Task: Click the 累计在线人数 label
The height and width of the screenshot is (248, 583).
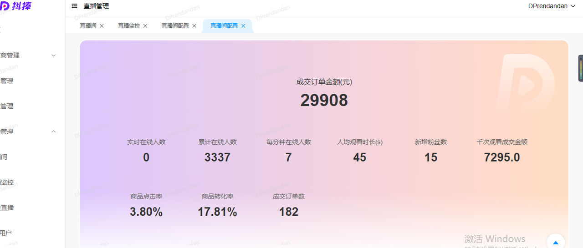Action: tap(217, 142)
